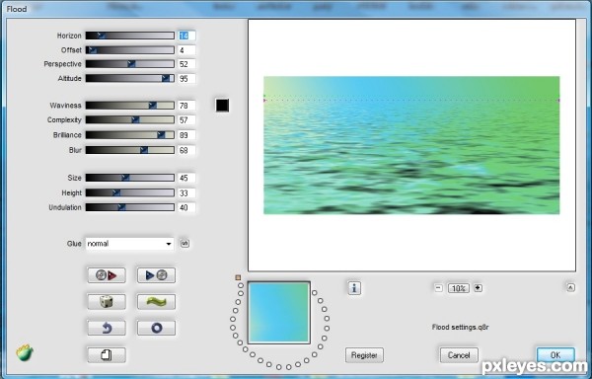The height and width of the screenshot is (379, 592).
Task: Click the OK button
Action: (555, 355)
